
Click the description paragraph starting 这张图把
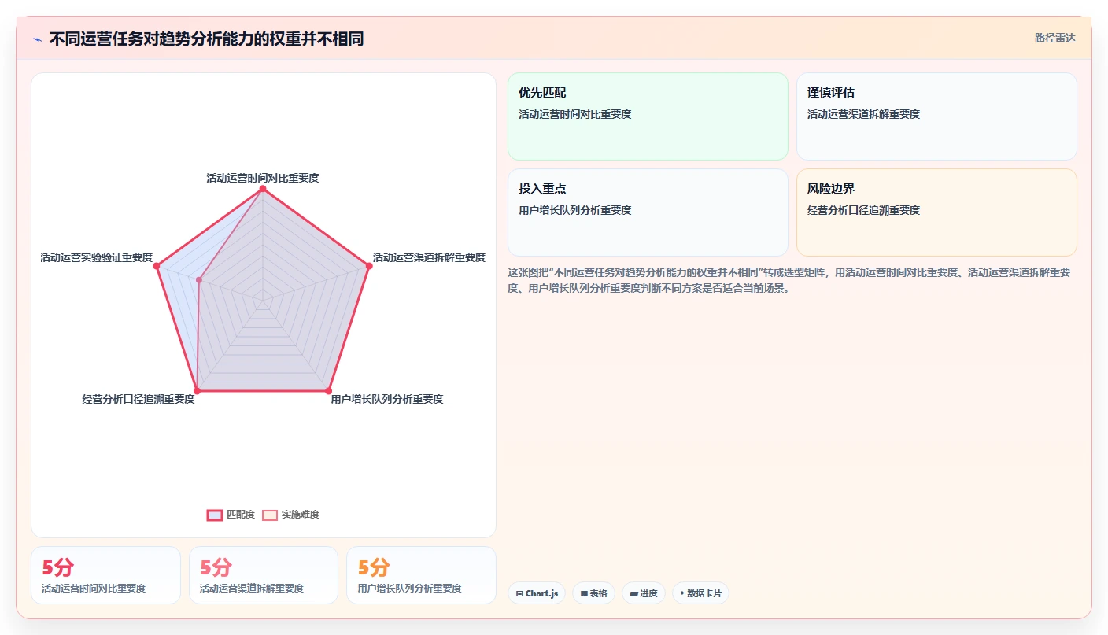click(789, 280)
